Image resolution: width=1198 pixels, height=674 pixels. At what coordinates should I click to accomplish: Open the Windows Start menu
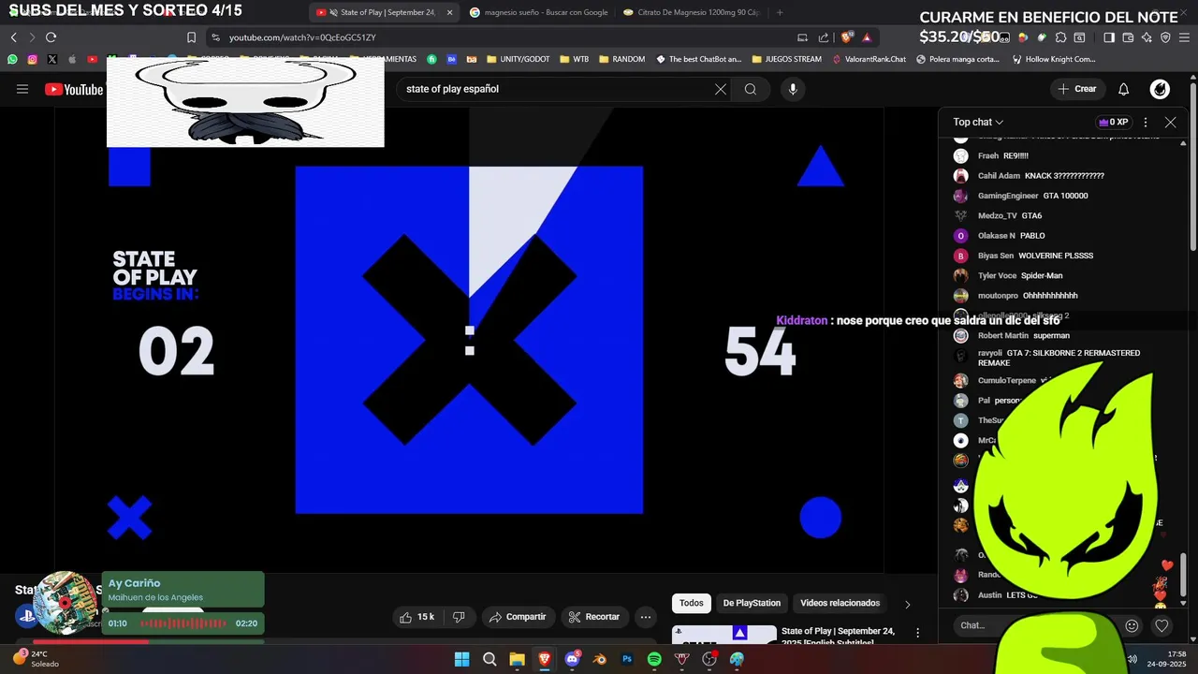coord(461,659)
